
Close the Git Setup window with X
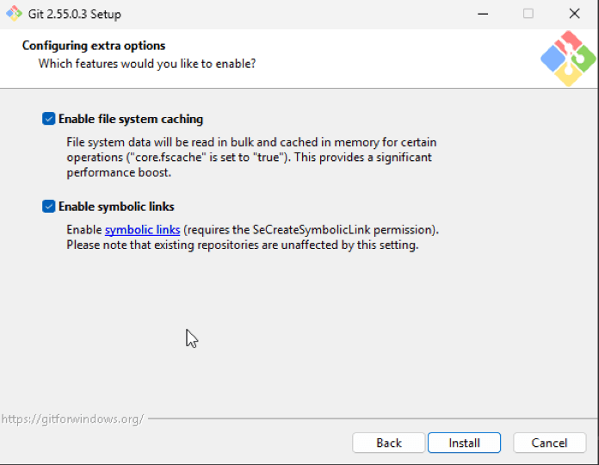click(x=574, y=14)
